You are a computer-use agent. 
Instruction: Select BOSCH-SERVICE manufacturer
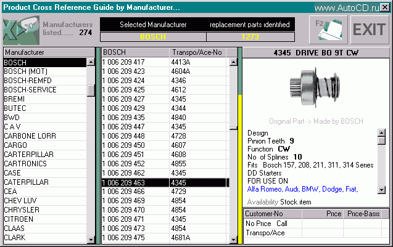click(x=45, y=90)
